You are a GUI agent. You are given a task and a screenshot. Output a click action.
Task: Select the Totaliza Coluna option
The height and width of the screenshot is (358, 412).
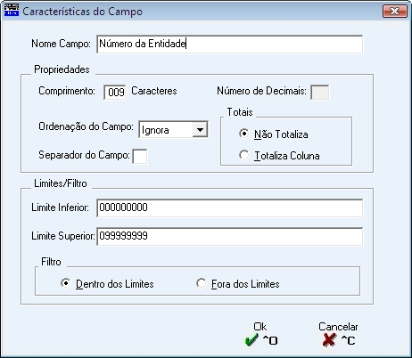coord(244,155)
